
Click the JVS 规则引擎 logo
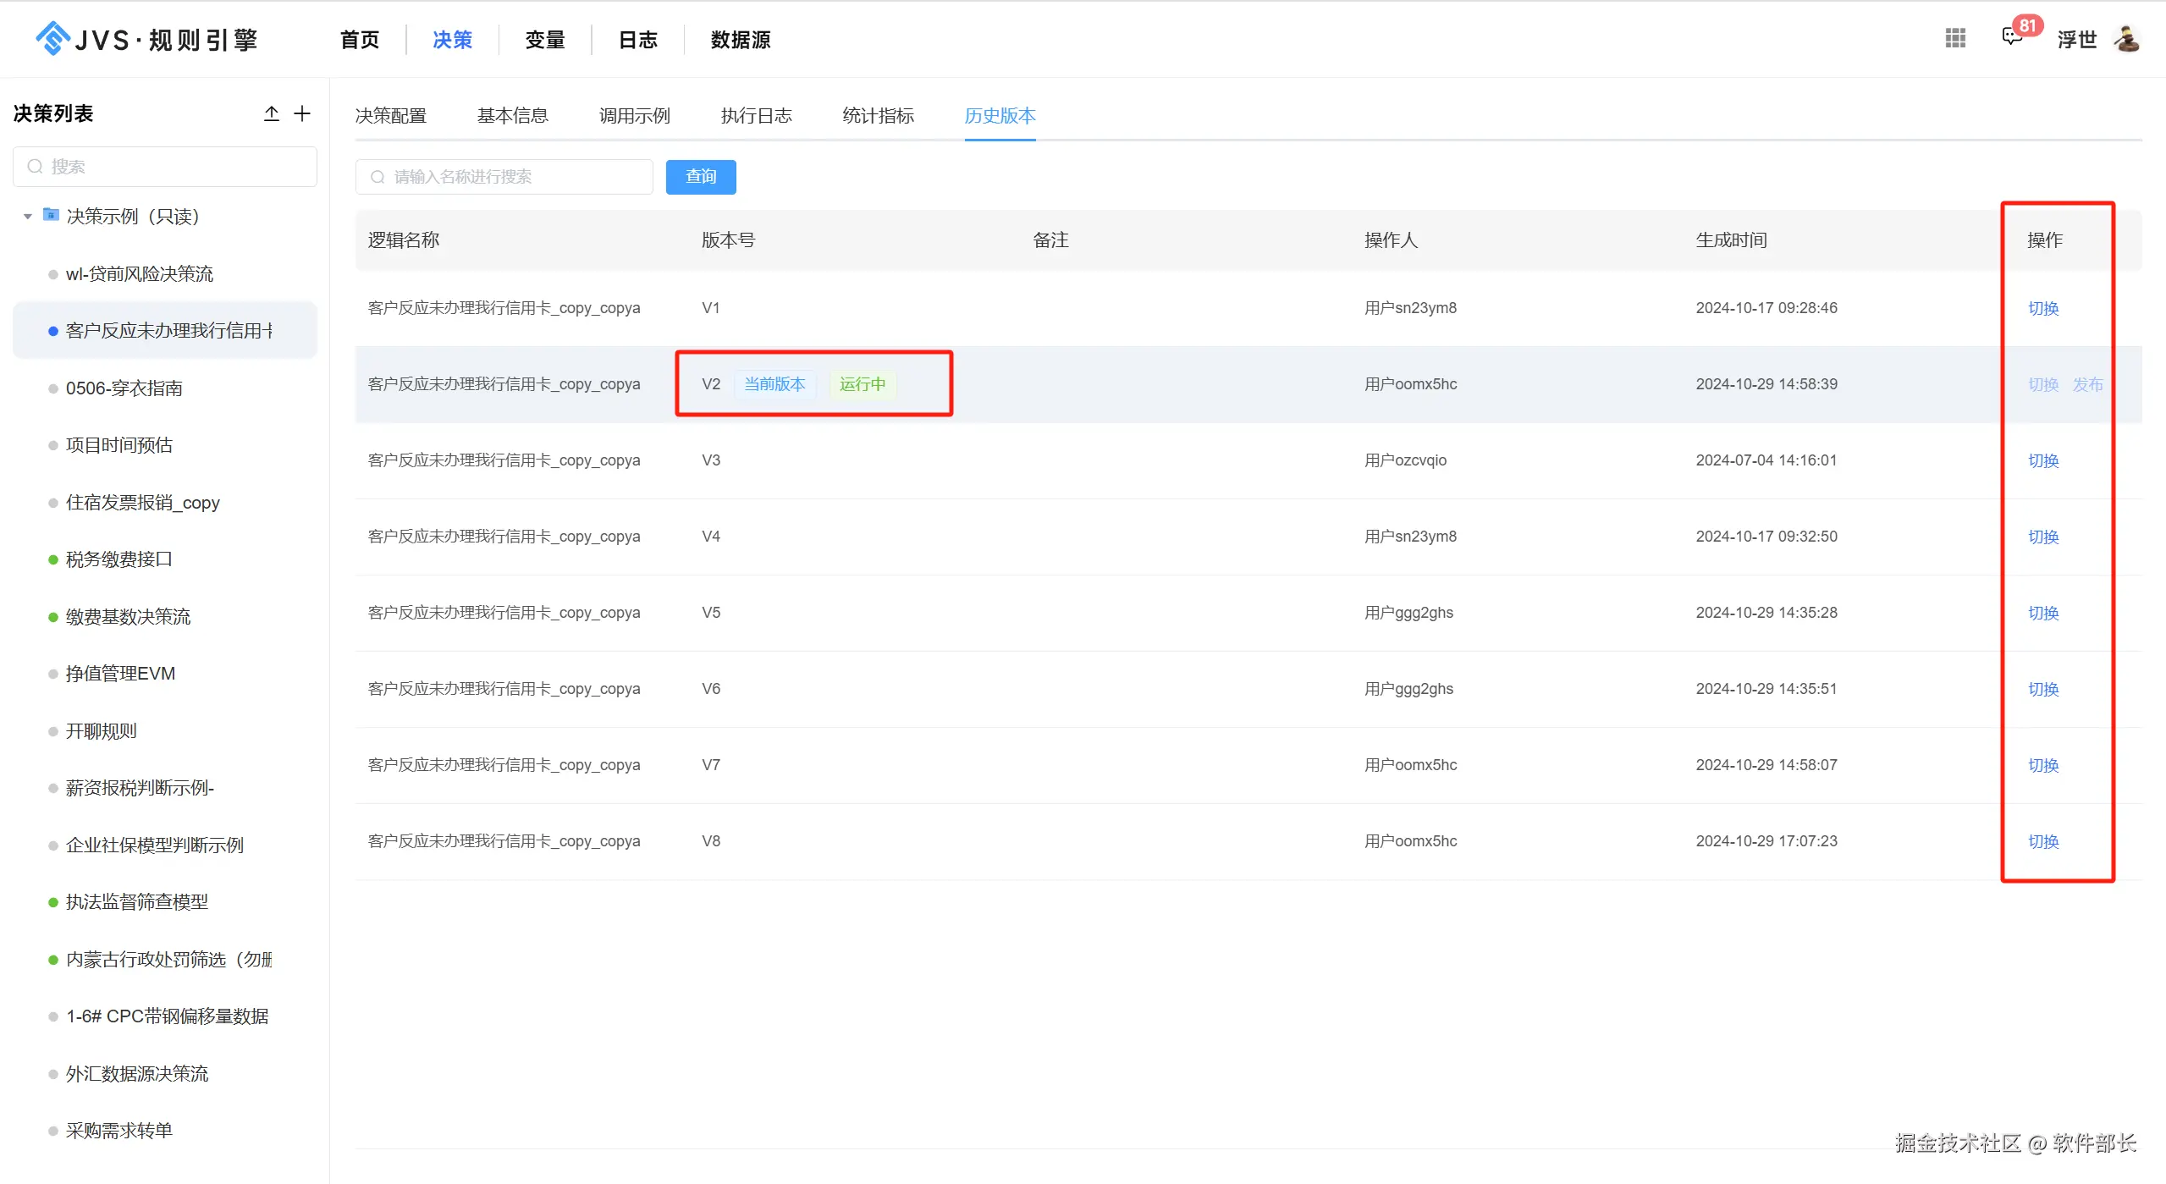146,39
